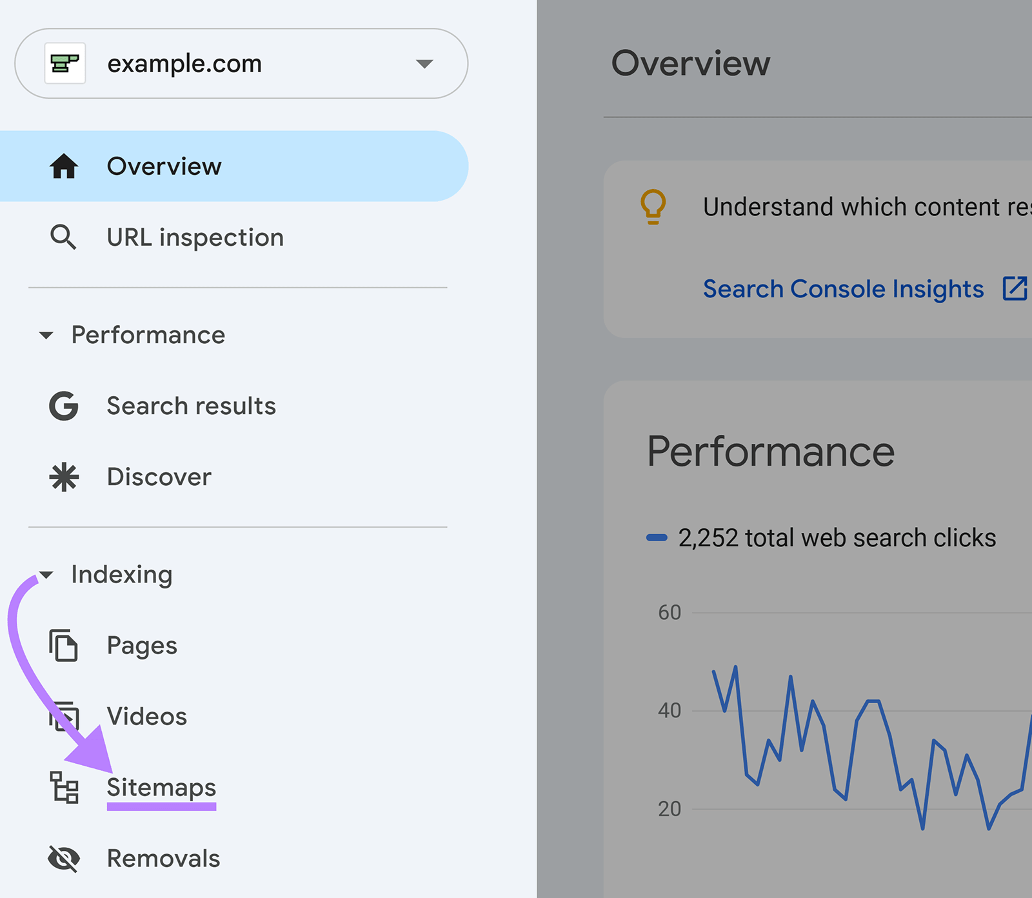1032x898 pixels.
Task: Toggle the web search clicks legend marker
Action: pos(657,537)
